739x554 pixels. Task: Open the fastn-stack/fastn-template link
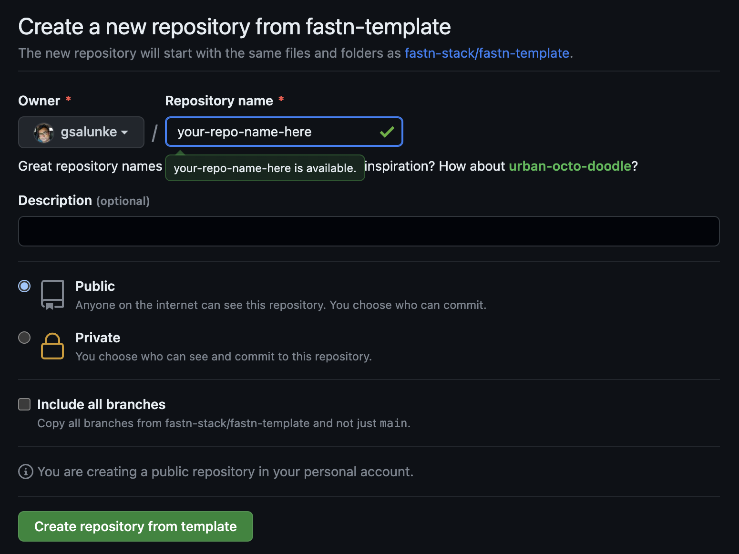pos(487,53)
